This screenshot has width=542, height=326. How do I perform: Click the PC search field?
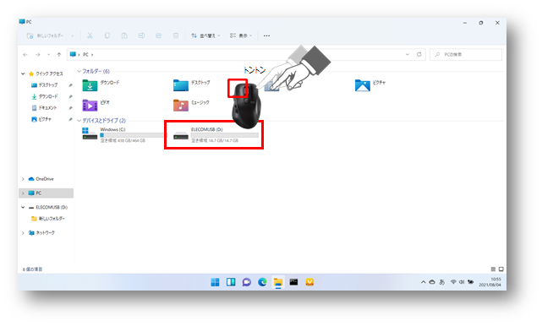pos(466,55)
